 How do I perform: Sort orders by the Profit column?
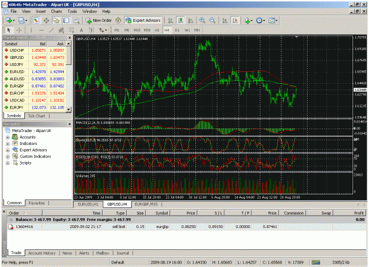click(x=350, y=213)
